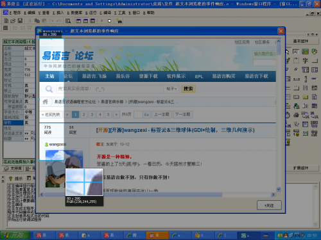
Task: Open the 易语言购买 navigation tab
Action: 223,76
